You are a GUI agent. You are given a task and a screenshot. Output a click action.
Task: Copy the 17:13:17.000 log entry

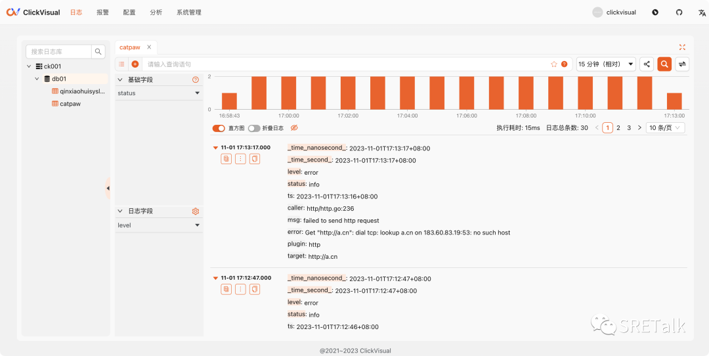255,159
